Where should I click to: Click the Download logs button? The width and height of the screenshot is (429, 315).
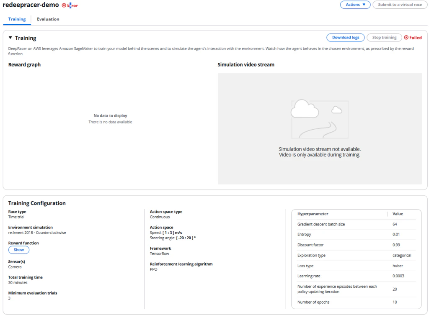click(346, 38)
